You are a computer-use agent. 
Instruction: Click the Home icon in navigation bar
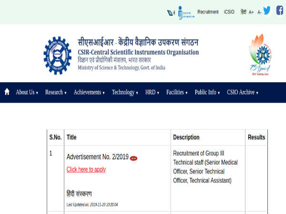click(x=7, y=92)
